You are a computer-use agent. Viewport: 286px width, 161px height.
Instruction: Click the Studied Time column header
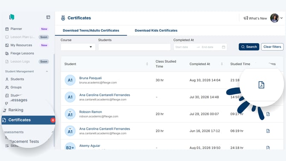coord(240,64)
